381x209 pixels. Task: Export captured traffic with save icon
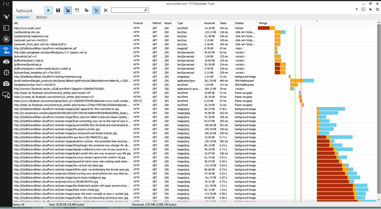tap(58, 10)
